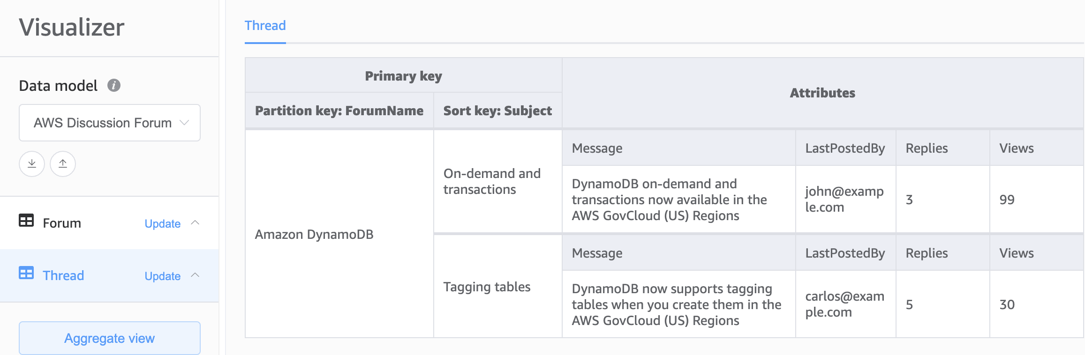Click the carlos@example.com LastPostedBy value
Screen dimensions: 1085x355
point(844,304)
